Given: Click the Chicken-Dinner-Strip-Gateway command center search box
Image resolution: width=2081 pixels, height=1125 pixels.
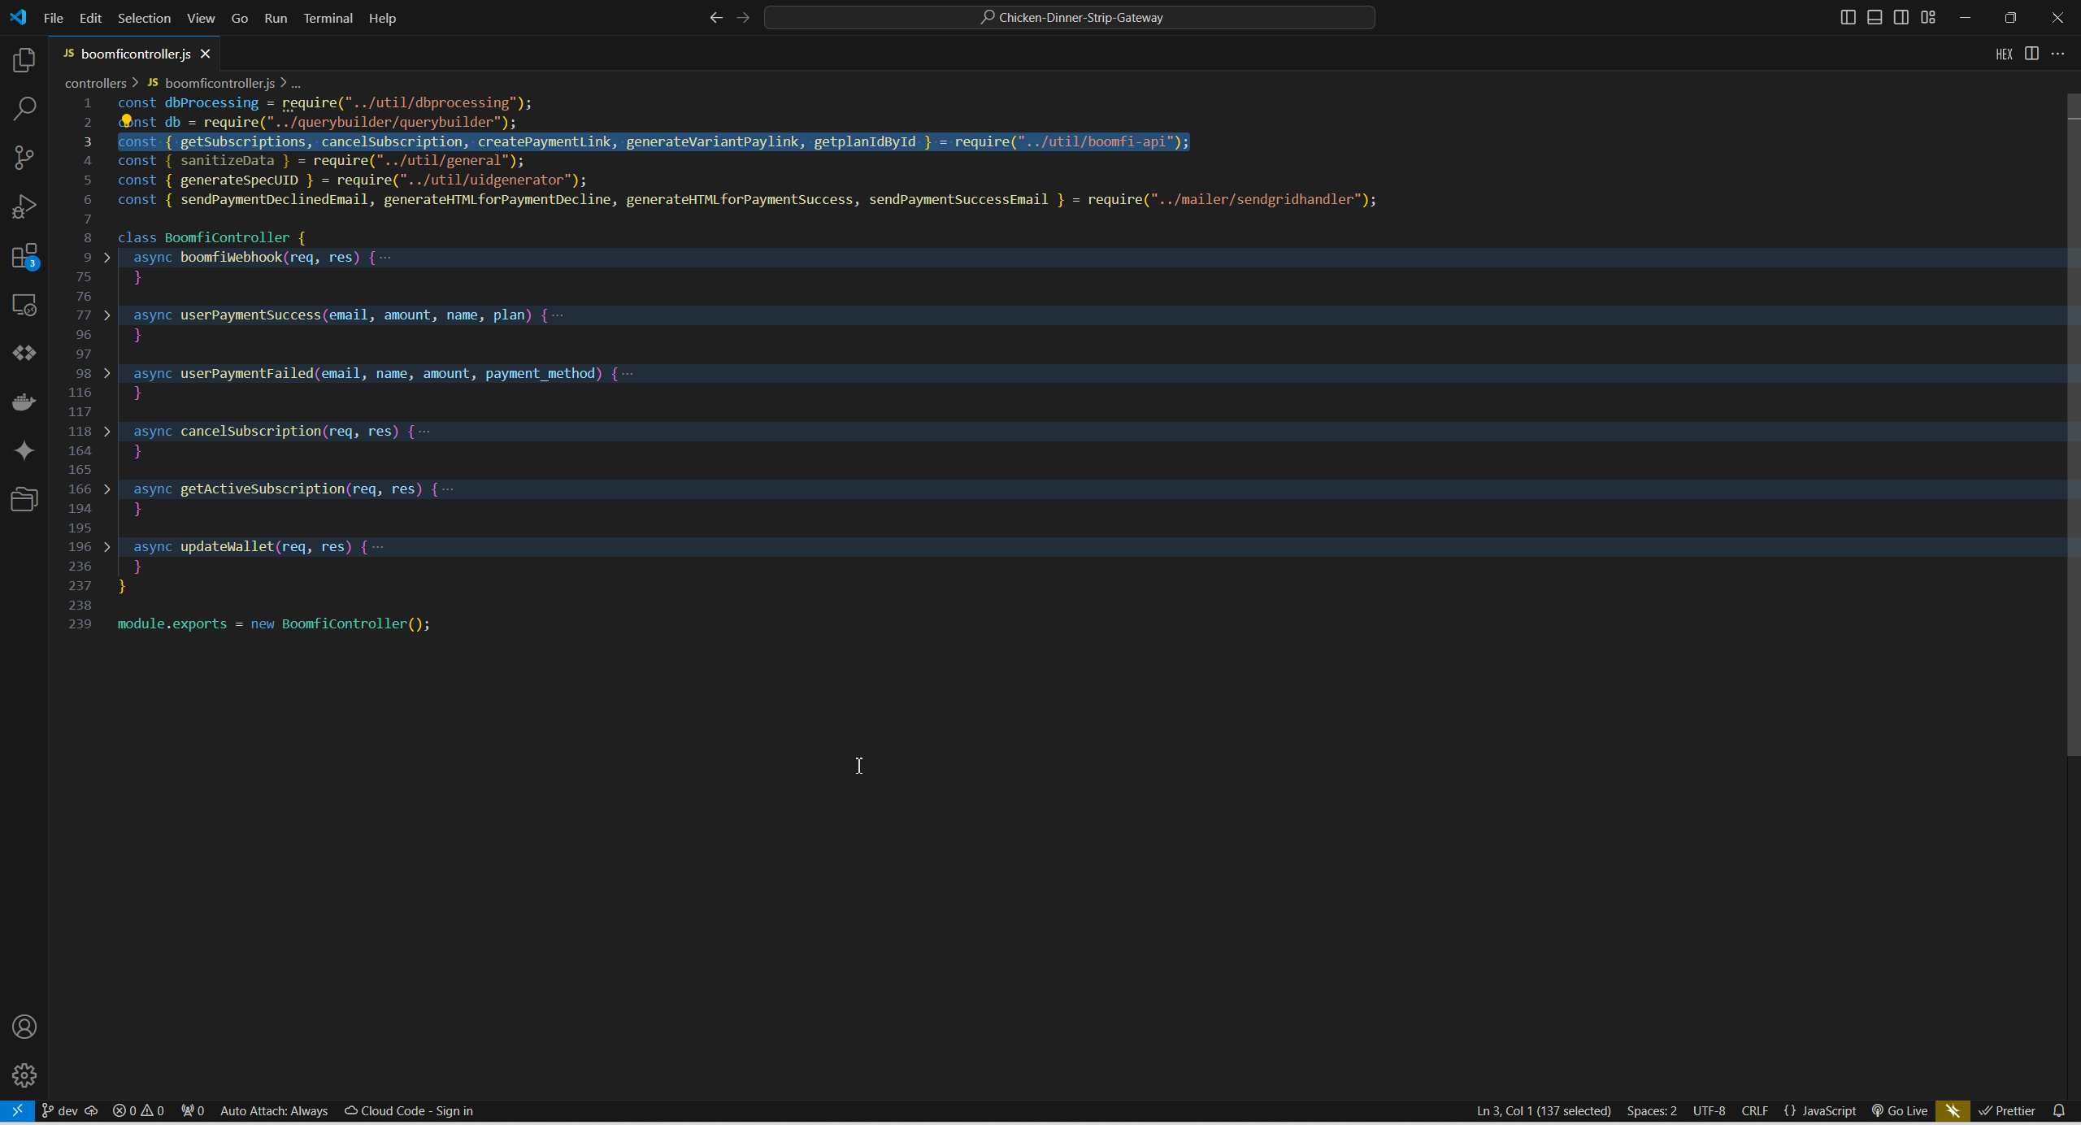Looking at the screenshot, I should (1069, 17).
